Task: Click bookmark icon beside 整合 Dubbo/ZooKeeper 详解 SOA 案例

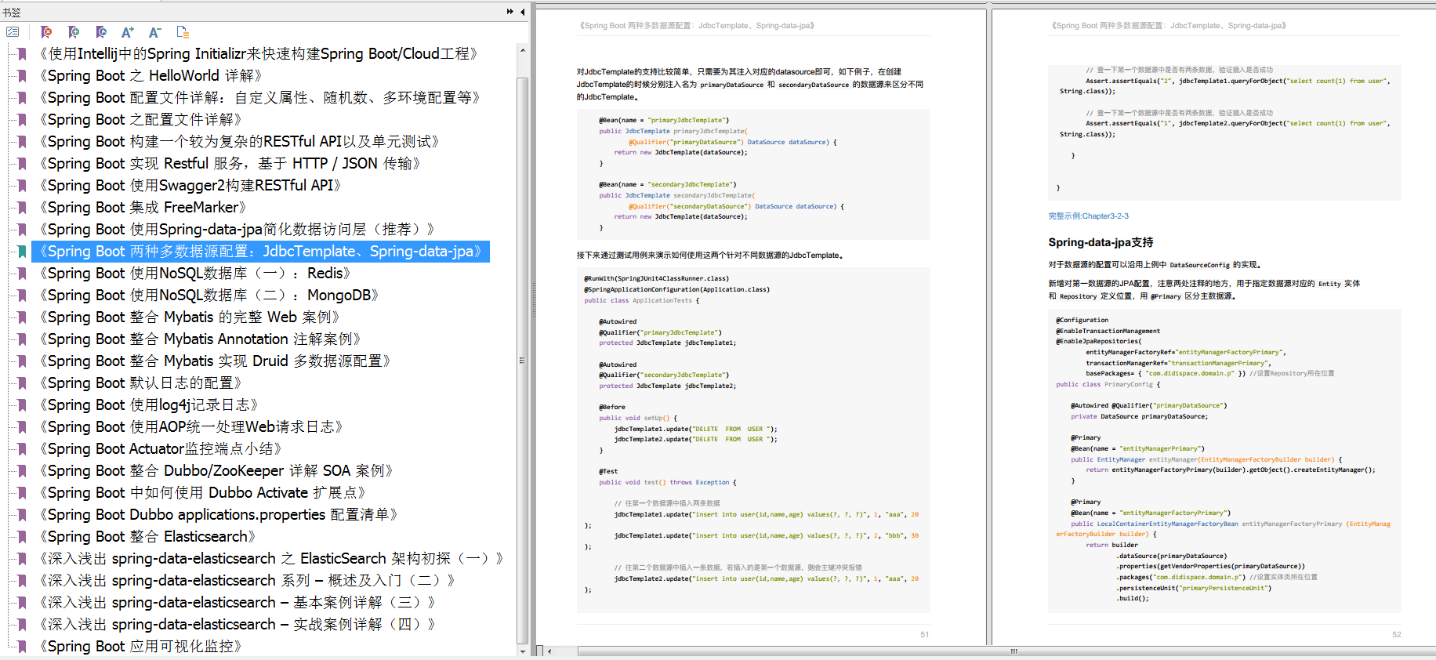Action: click(x=22, y=471)
